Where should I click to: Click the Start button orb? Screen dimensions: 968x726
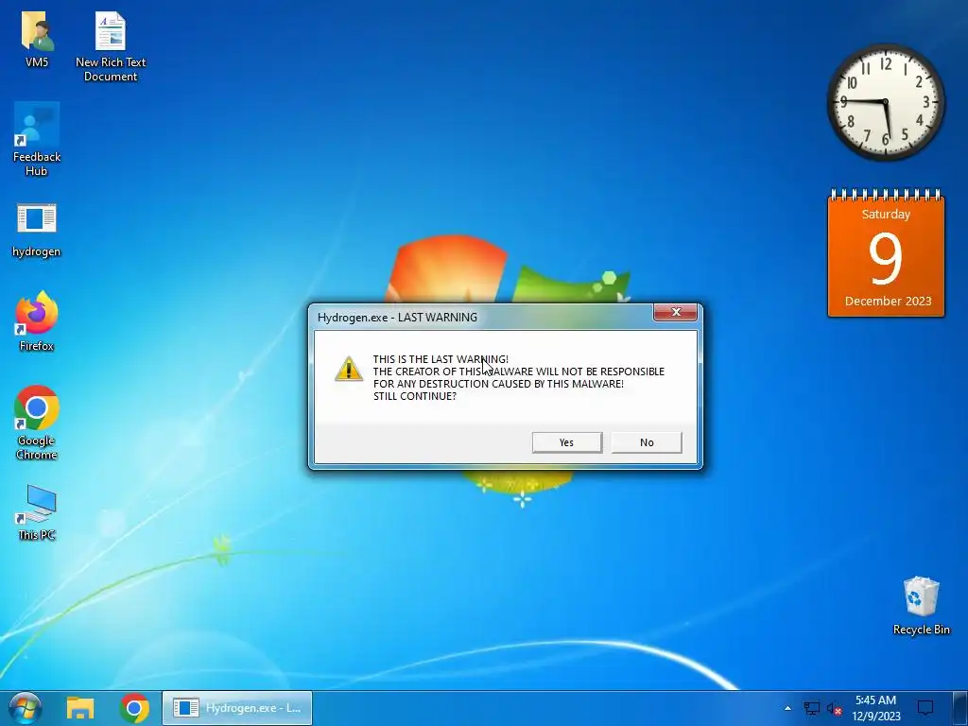[25, 707]
